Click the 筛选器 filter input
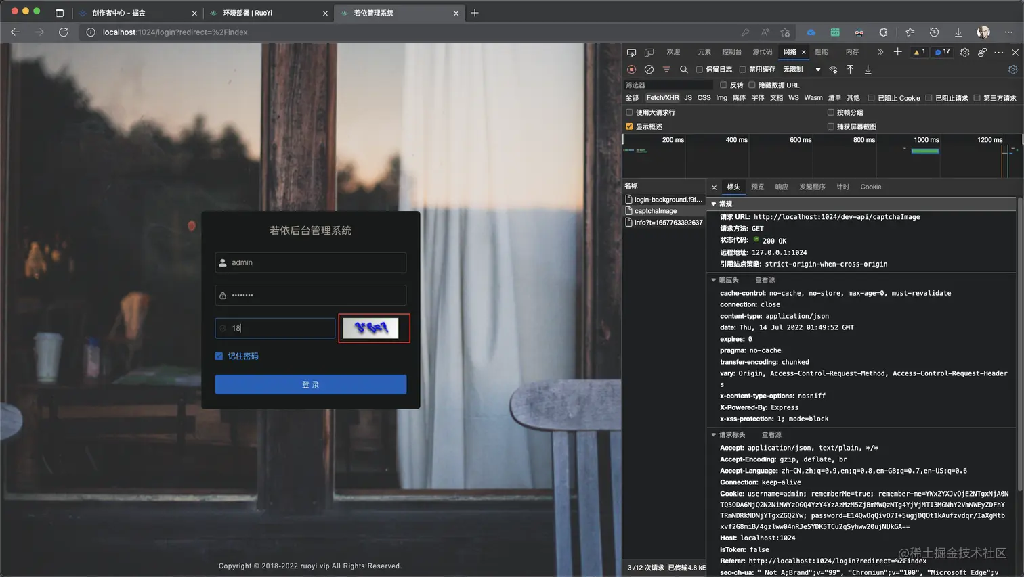The height and width of the screenshot is (577, 1024). pyautogui.click(x=668, y=85)
